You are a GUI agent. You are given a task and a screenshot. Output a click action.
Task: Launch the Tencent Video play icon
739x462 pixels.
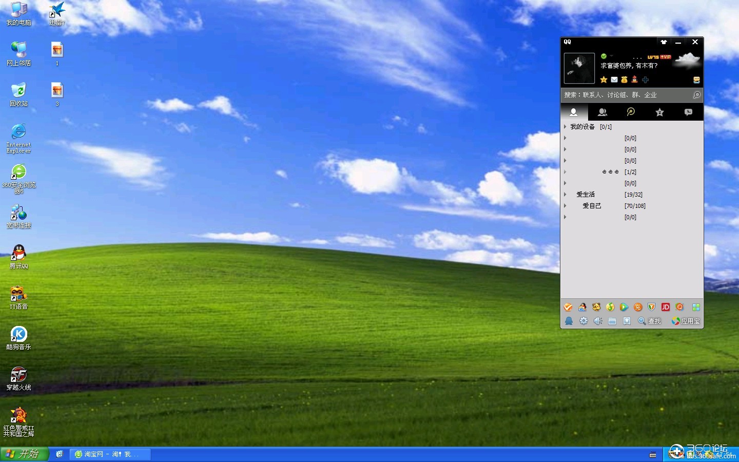[x=624, y=307]
